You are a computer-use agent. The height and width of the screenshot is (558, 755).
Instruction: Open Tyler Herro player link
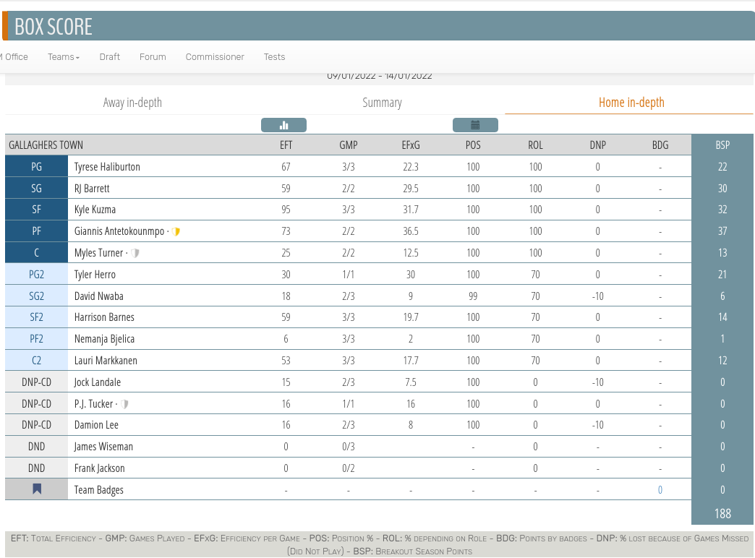coord(95,275)
